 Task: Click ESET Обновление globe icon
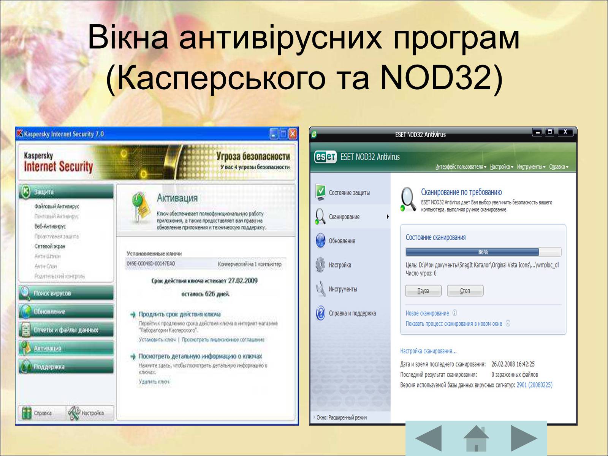[x=320, y=241]
